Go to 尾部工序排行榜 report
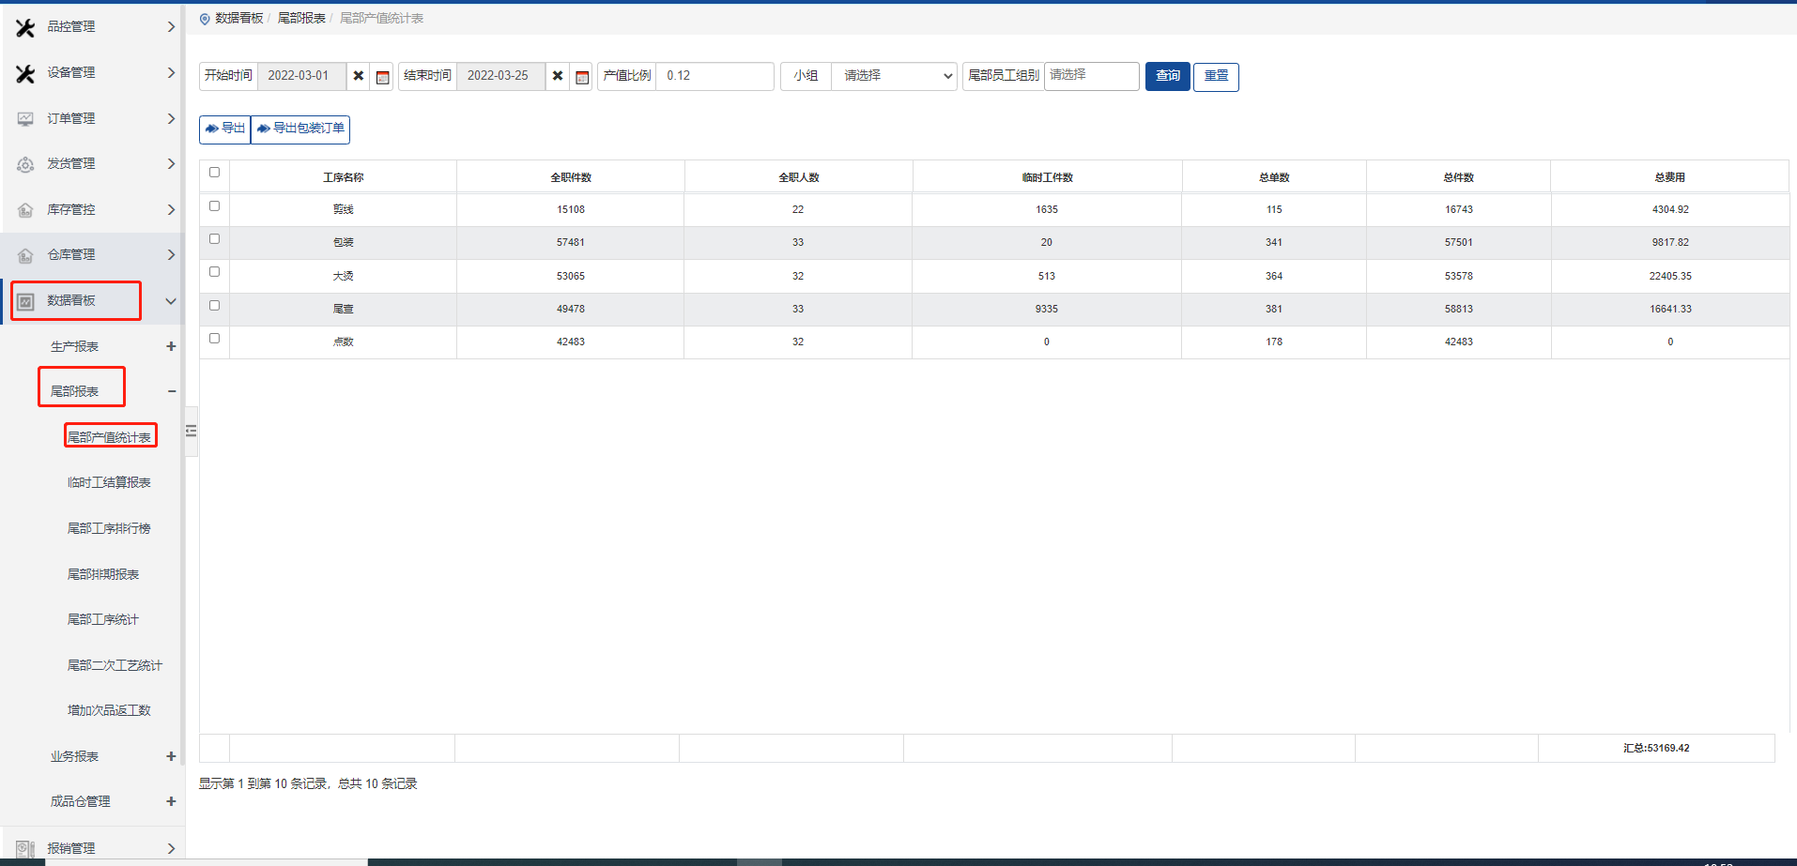This screenshot has width=1797, height=866. click(x=109, y=528)
